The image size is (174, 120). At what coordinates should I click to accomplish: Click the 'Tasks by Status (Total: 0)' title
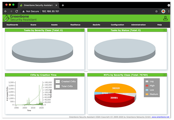coord(126,30)
